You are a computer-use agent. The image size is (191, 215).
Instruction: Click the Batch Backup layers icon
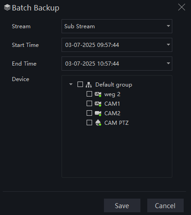[7, 8]
